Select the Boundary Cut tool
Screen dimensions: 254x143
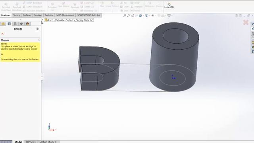(89, 11)
